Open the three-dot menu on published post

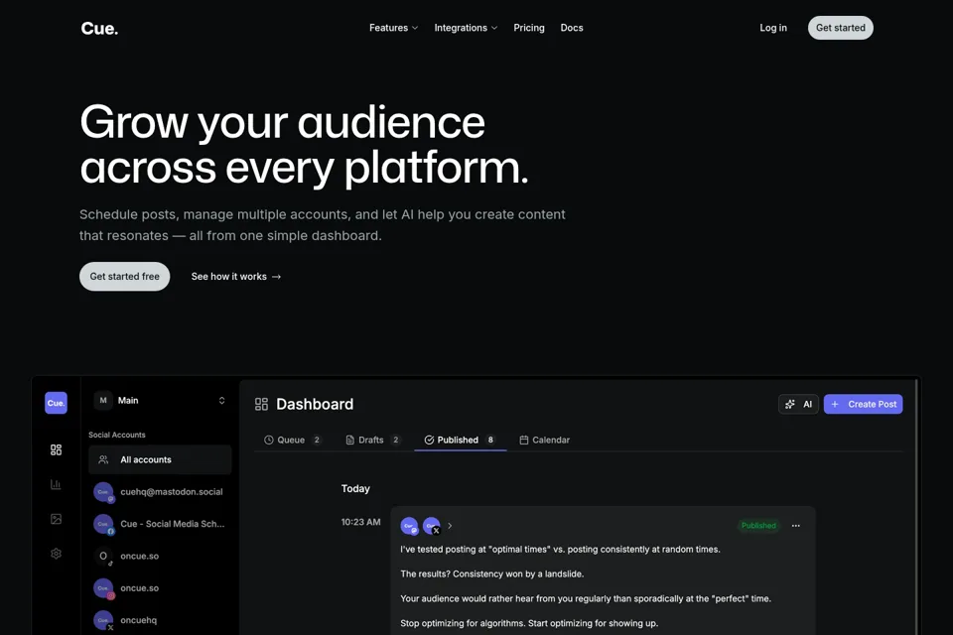(795, 526)
